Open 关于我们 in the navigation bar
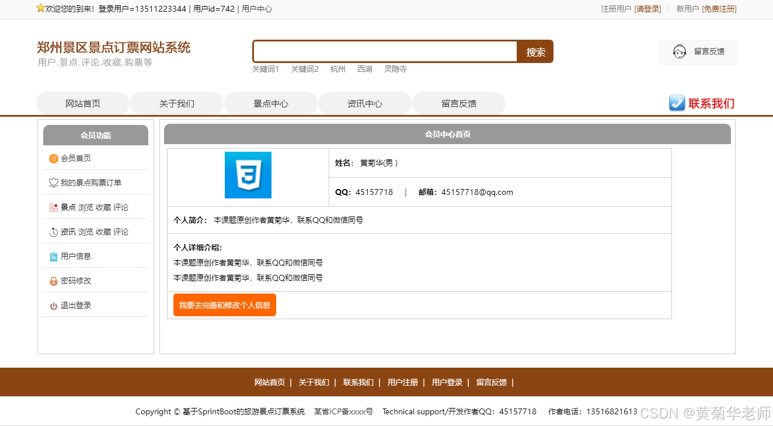 point(177,103)
